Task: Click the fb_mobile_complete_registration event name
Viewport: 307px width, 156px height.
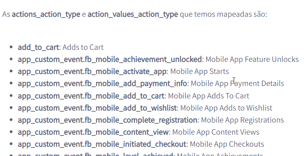Action: pyautogui.click(x=108, y=120)
